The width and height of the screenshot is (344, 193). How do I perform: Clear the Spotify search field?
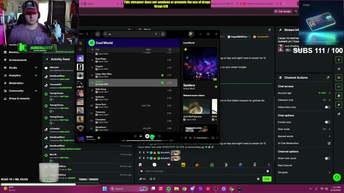pos(156,34)
